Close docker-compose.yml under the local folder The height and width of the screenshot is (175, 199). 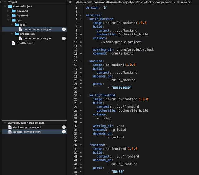click(64, 29)
